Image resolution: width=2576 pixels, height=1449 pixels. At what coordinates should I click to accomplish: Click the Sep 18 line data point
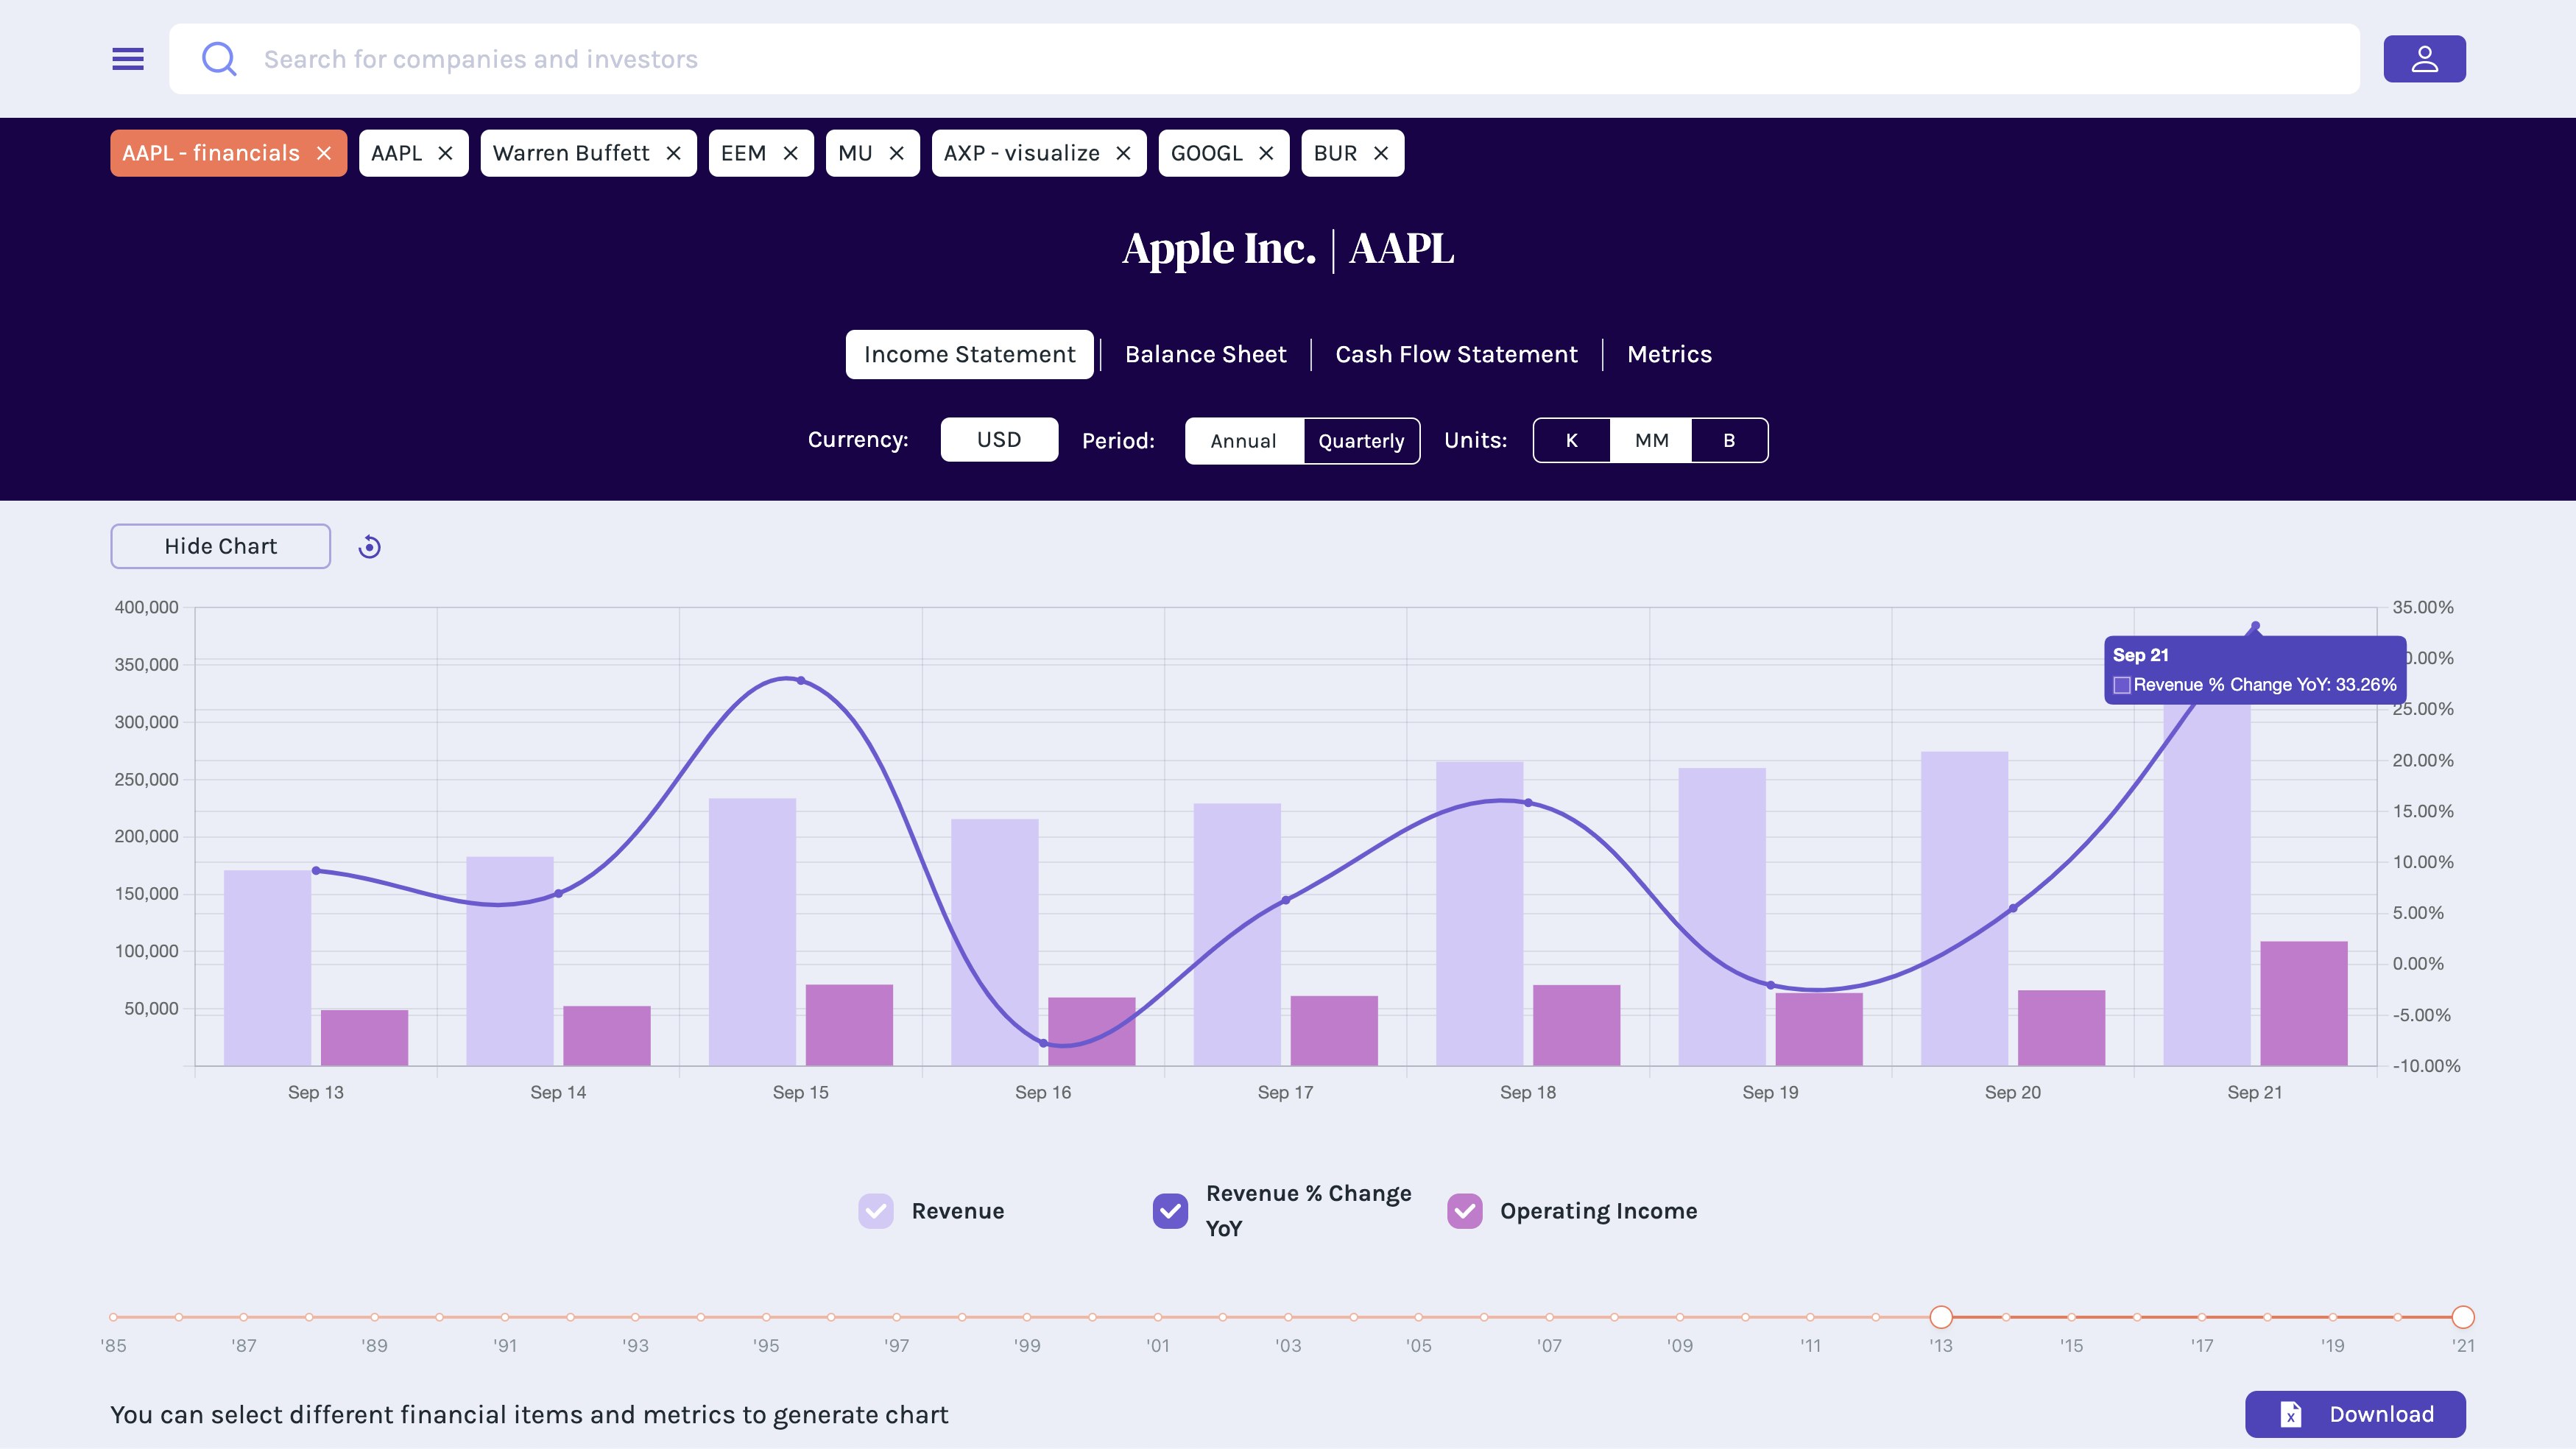click(1528, 803)
